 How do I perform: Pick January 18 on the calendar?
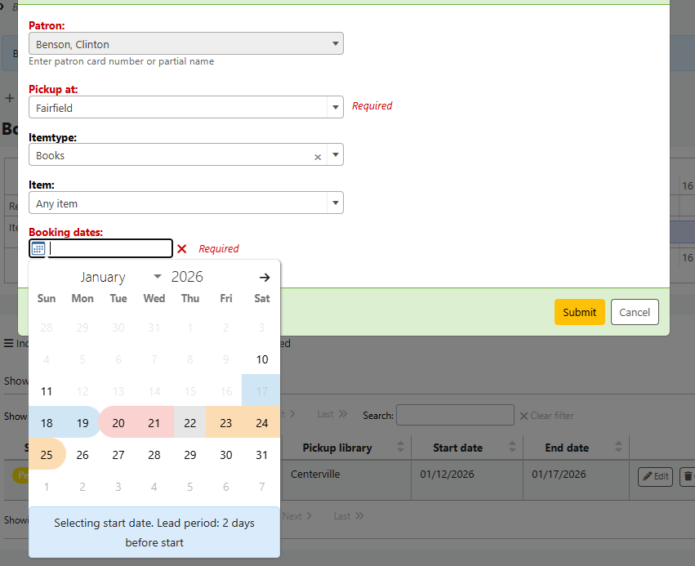click(x=47, y=423)
